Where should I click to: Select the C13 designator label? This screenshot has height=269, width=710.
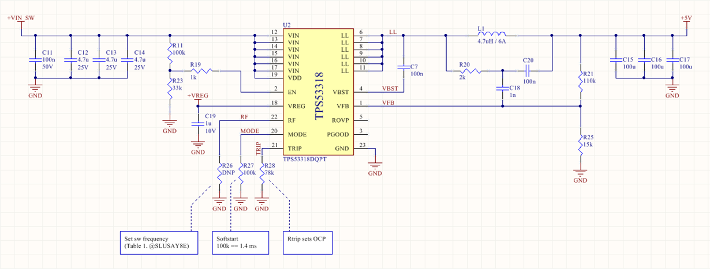(112, 52)
